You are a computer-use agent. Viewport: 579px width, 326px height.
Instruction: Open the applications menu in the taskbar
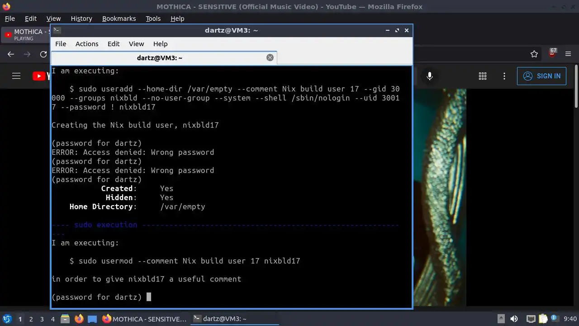click(x=7, y=319)
